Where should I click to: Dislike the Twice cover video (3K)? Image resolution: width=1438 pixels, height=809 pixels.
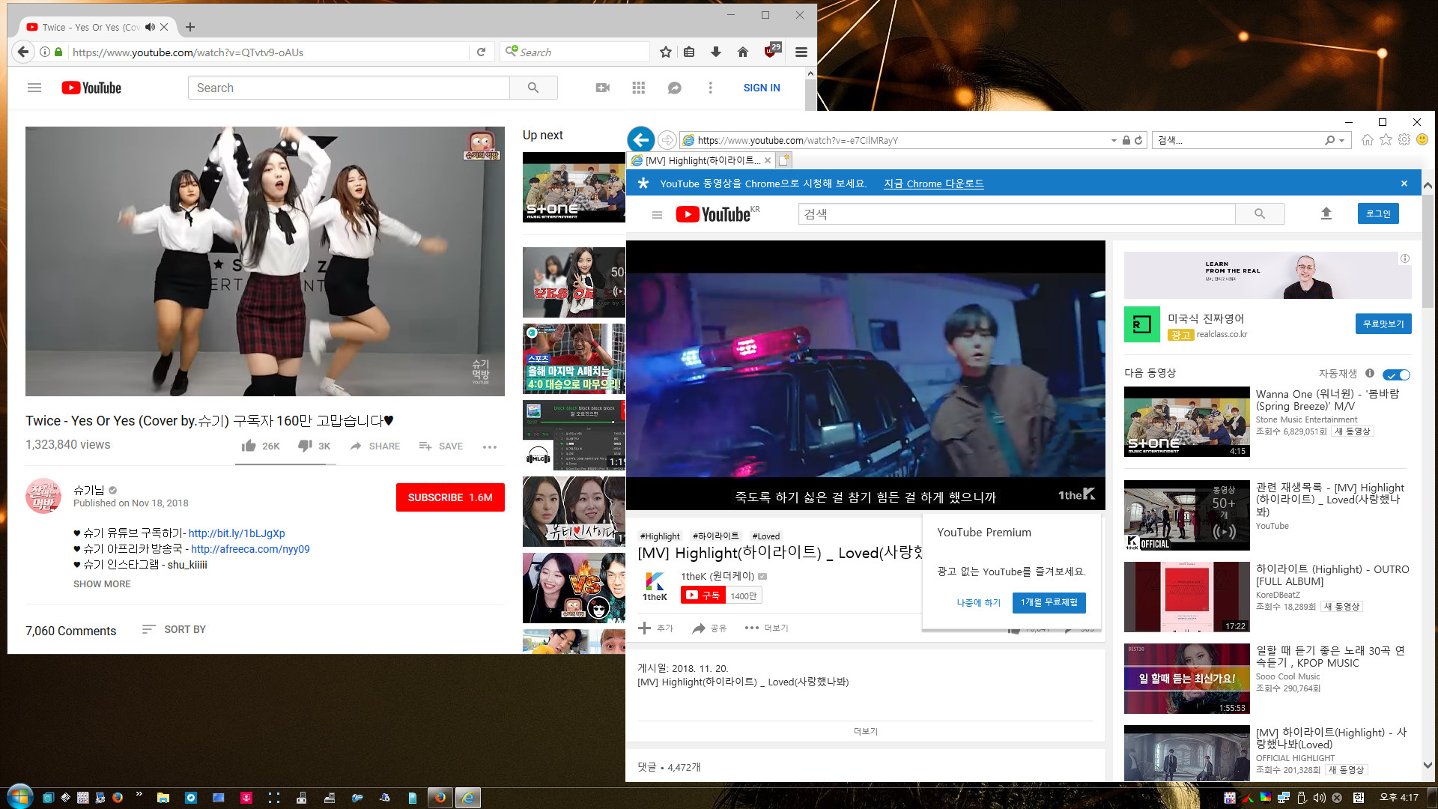pyautogui.click(x=314, y=446)
